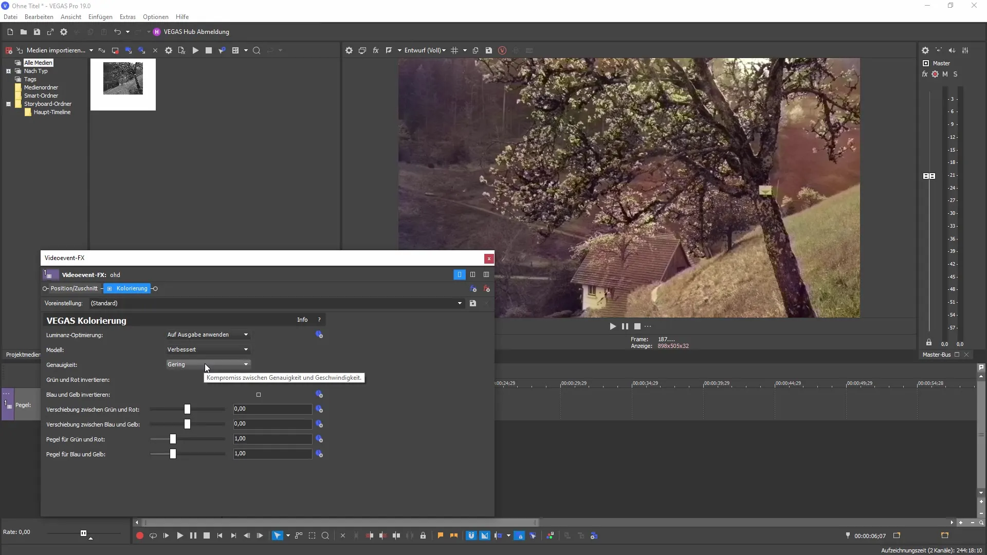Open the Bearbeiten menu
This screenshot has width=987, height=555.
point(39,17)
